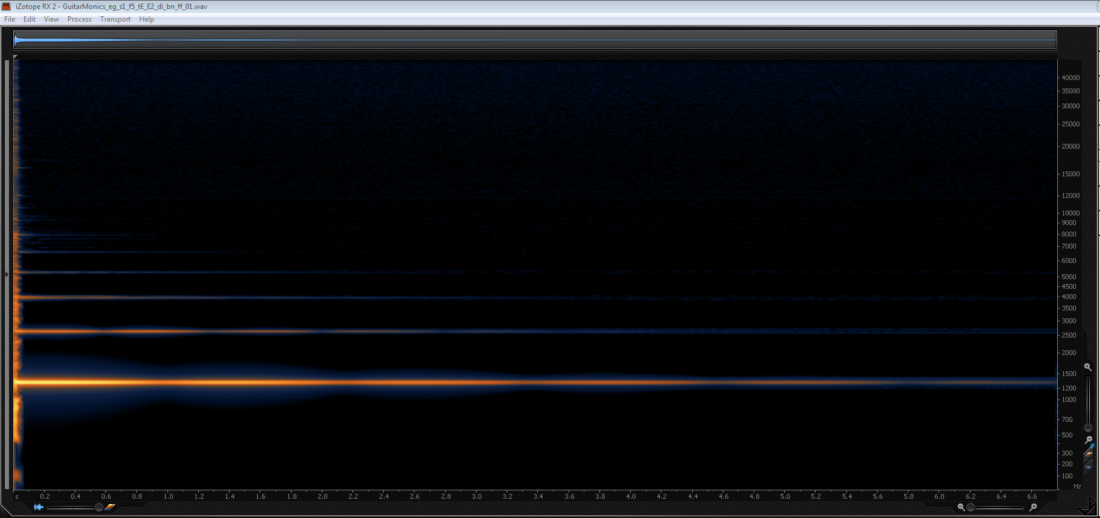The height and width of the screenshot is (518, 1100).
Task: Open the Help menu
Action: click(x=146, y=19)
